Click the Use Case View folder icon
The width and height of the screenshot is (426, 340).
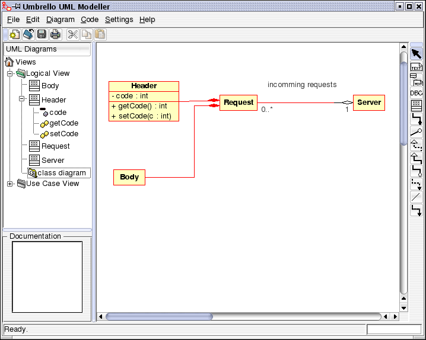pos(21,184)
